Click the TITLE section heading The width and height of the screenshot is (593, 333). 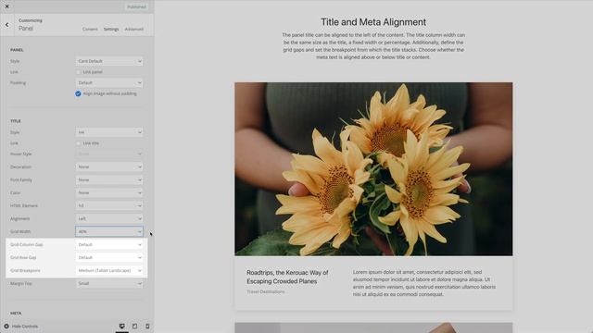tap(16, 121)
